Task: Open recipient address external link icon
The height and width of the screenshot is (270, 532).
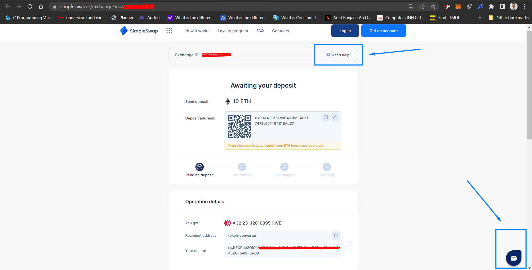Action: tap(336, 235)
